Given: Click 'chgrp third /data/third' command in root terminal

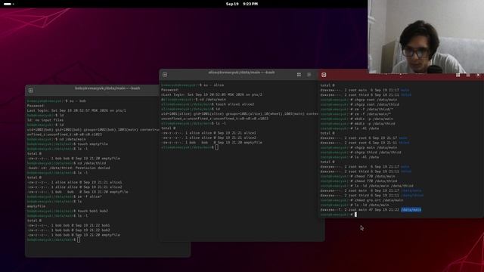Looking at the screenshot, I should [378, 153].
